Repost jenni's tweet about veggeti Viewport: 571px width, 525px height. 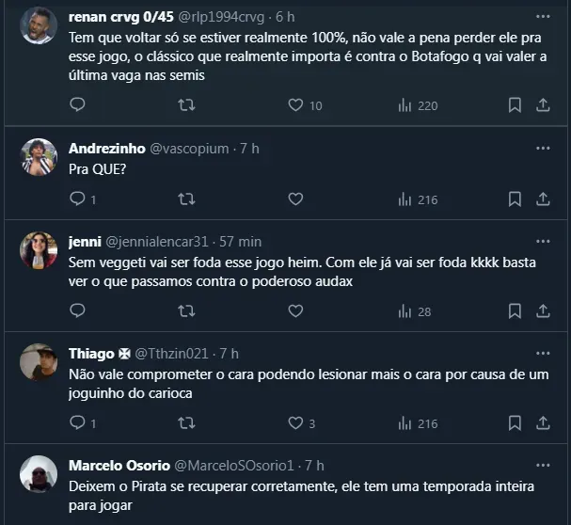tap(186, 310)
